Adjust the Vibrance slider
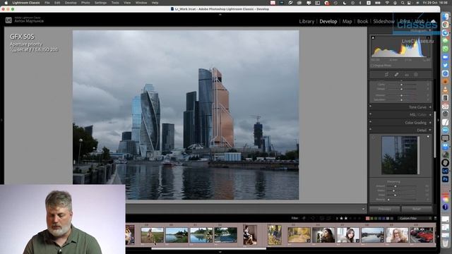Viewport: 452px width, 254px height. point(402,95)
